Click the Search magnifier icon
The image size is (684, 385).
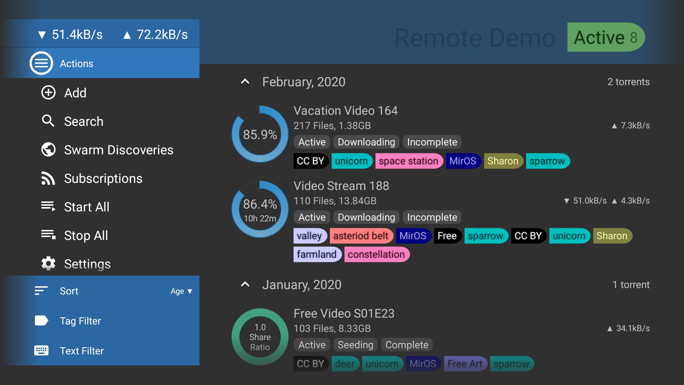[x=48, y=121]
